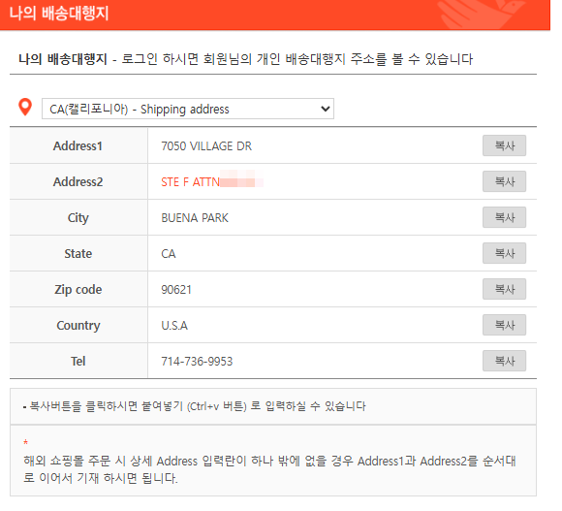
Task: Click the Tel row label
Action: tap(78, 361)
